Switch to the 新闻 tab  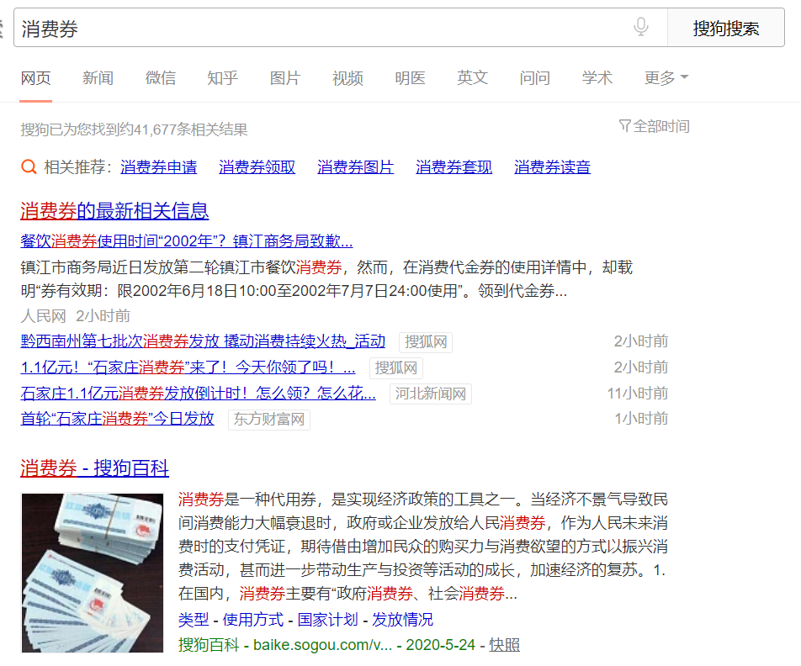tap(98, 77)
